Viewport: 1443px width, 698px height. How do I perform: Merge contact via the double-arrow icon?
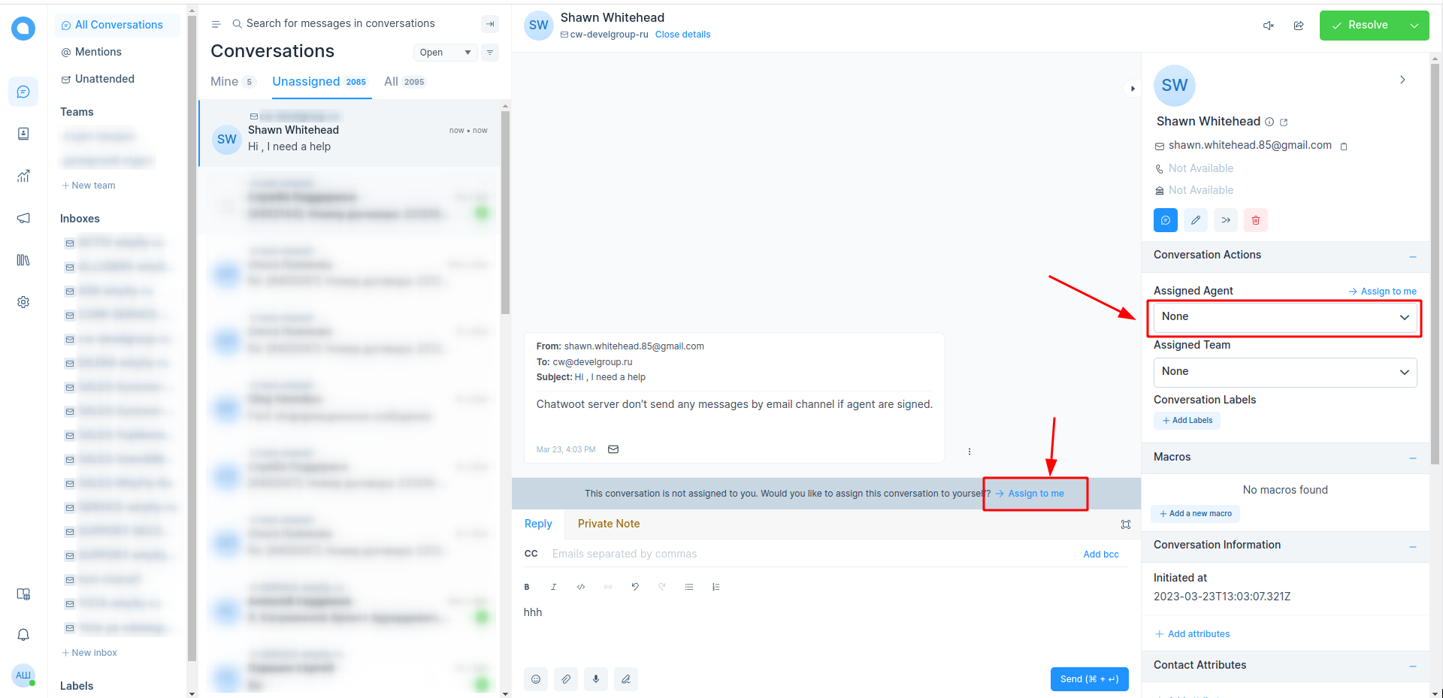coord(1225,219)
